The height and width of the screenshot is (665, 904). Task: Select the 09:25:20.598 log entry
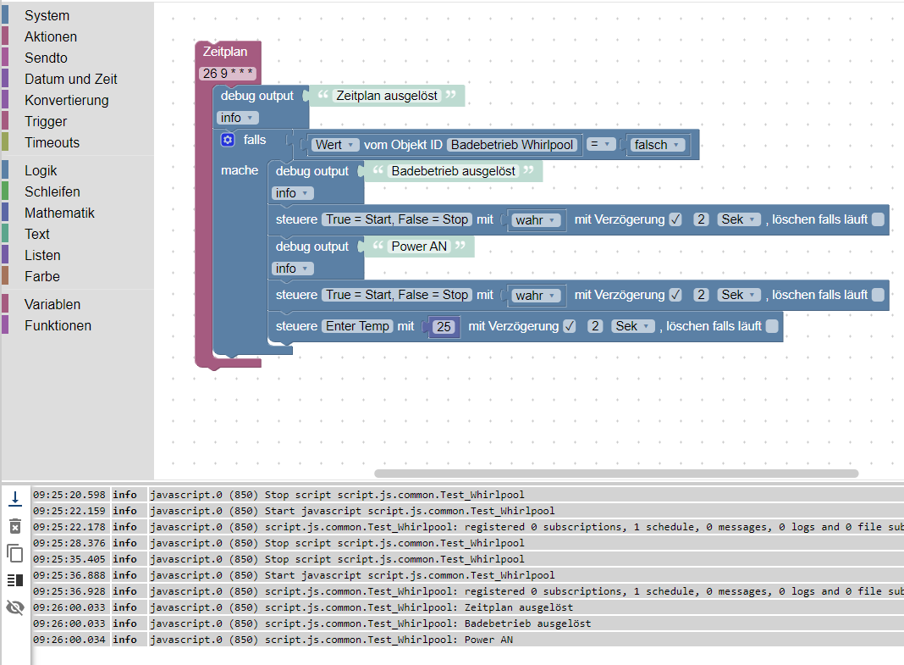[467, 495]
